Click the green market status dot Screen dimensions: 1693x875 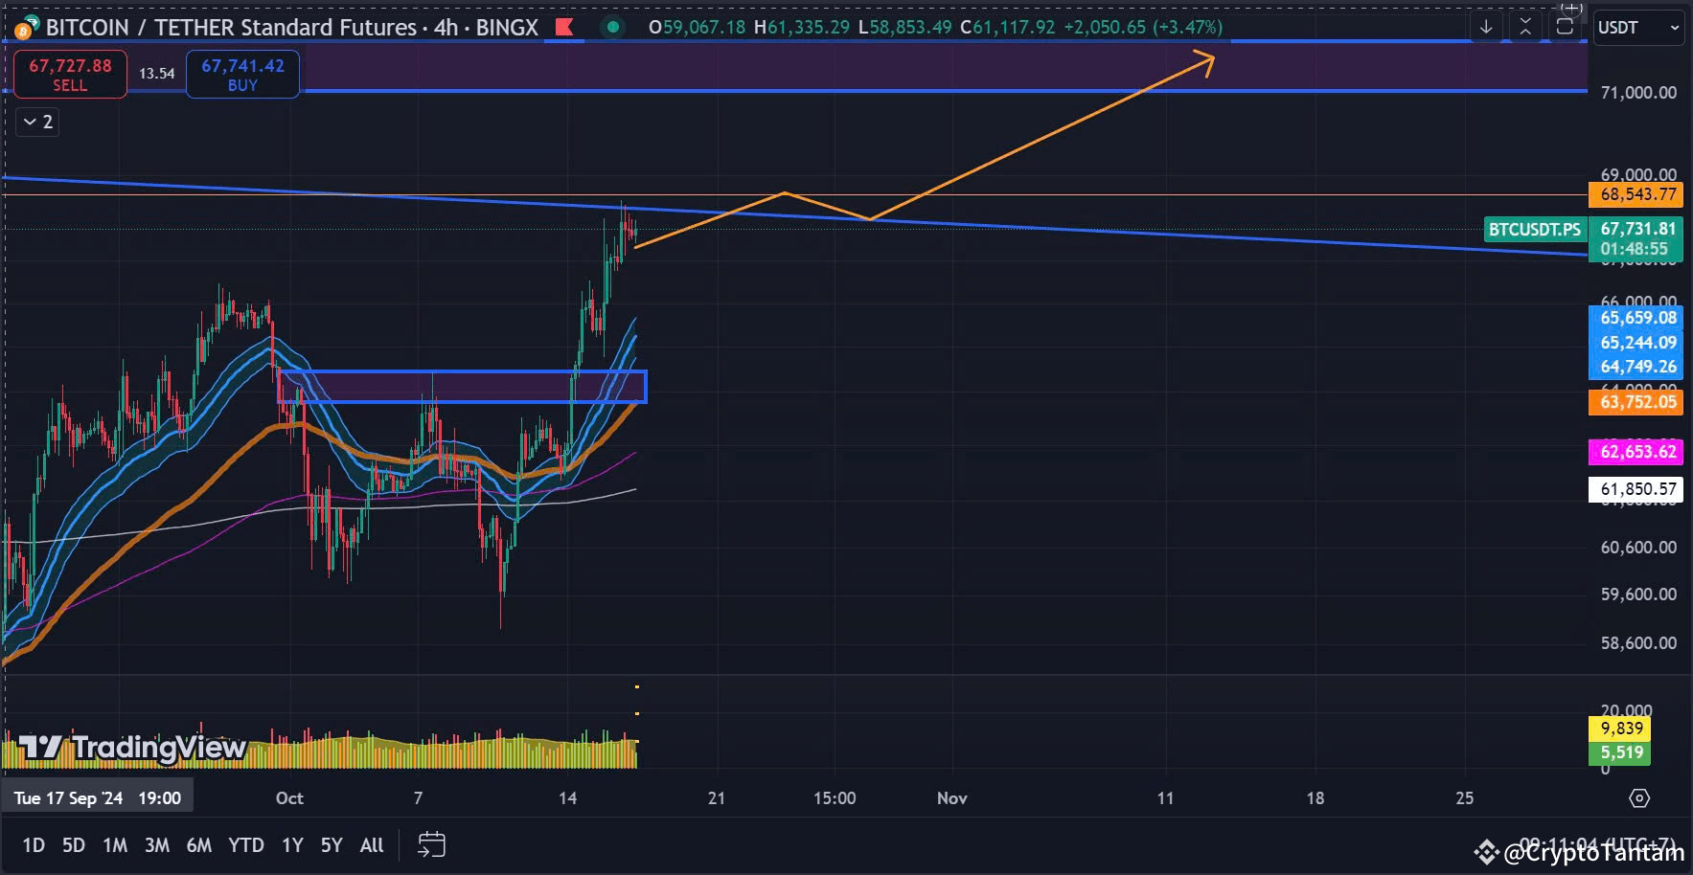click(x=612, y=27)
